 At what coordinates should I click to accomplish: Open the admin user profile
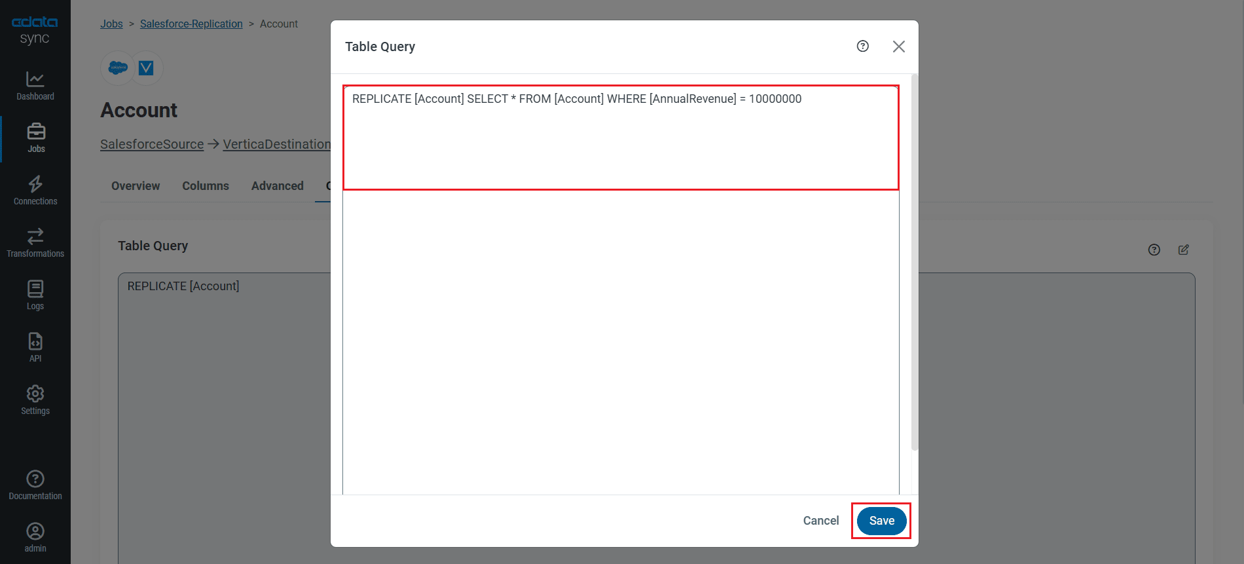point(35,538)
